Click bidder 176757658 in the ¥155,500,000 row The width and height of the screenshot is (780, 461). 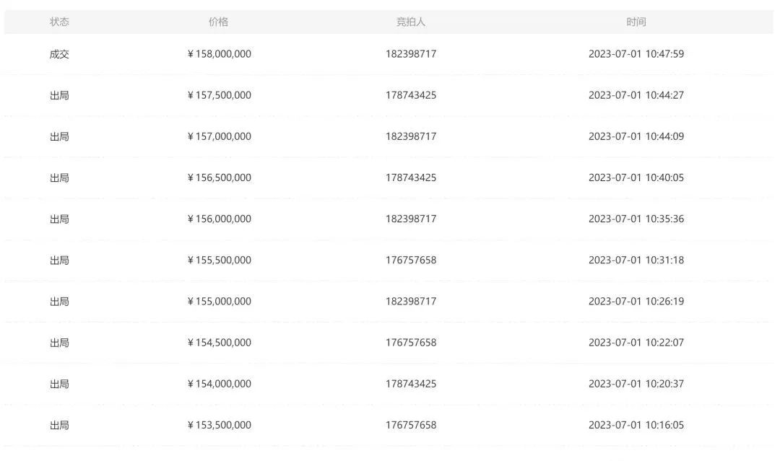point(411,260)
